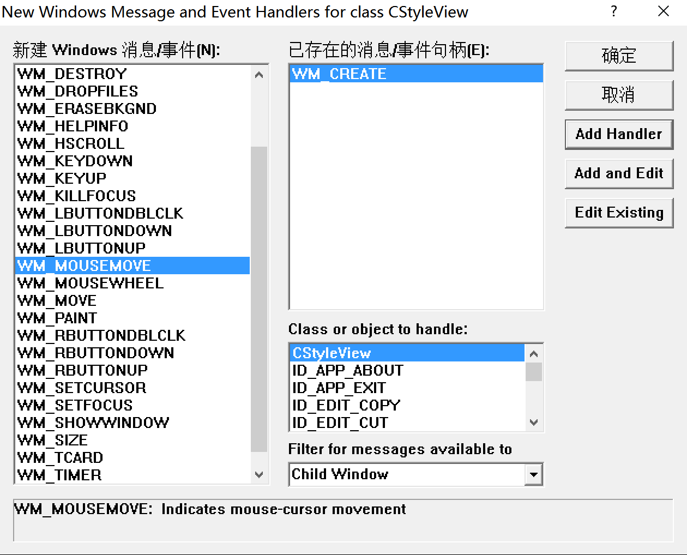687x555 pixels.
Task: Click the Add and Edit button
Action: (x=619, y=173)
